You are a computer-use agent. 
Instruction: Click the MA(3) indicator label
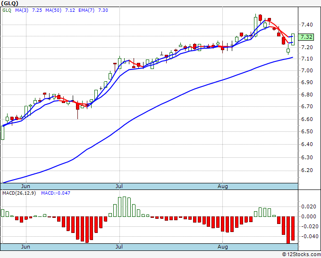click(22, 10)
